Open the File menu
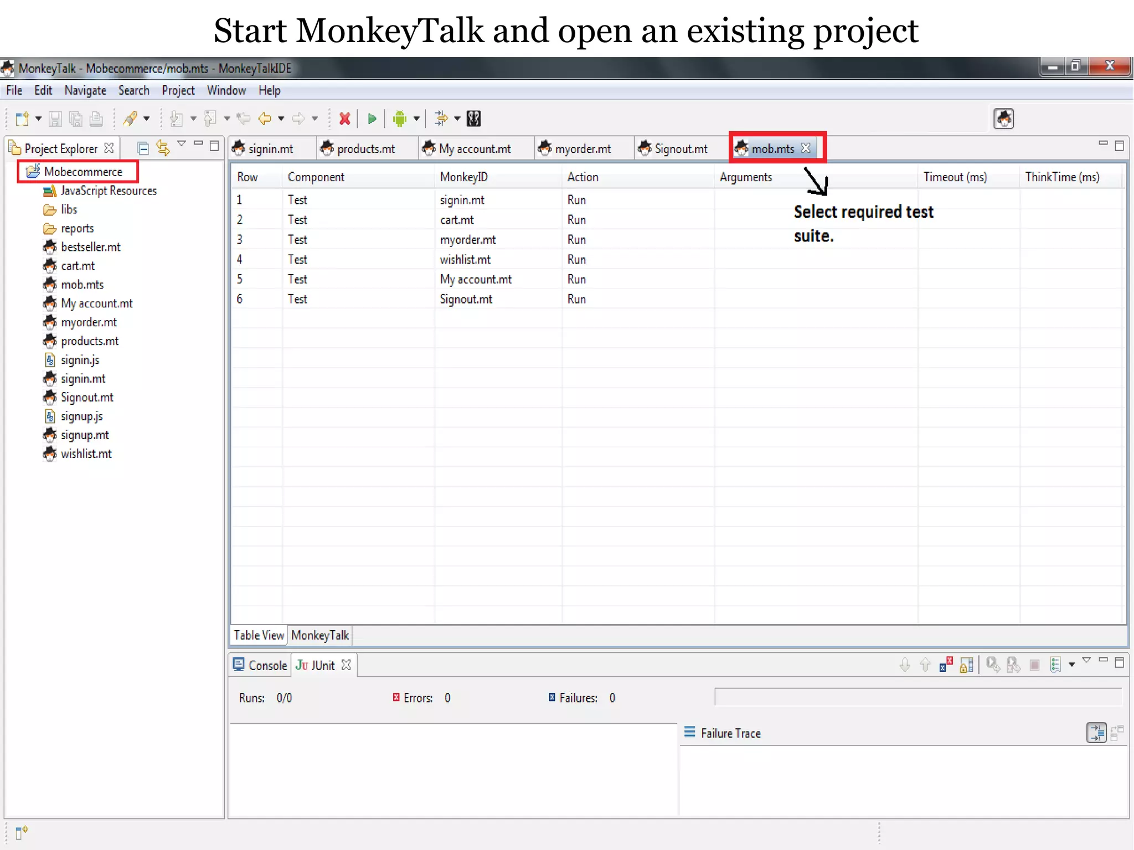This screenshot has height=850, width=1134. coord(14,90)
